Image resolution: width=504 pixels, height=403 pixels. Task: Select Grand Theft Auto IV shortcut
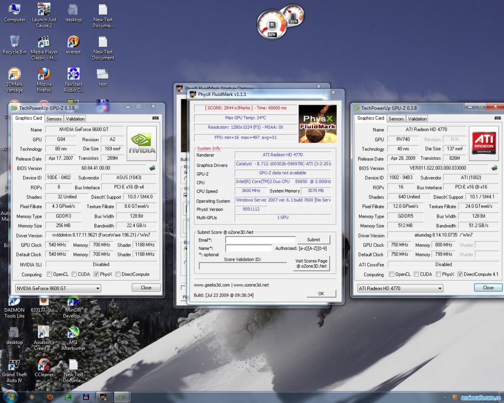click(x=14, y=370)
